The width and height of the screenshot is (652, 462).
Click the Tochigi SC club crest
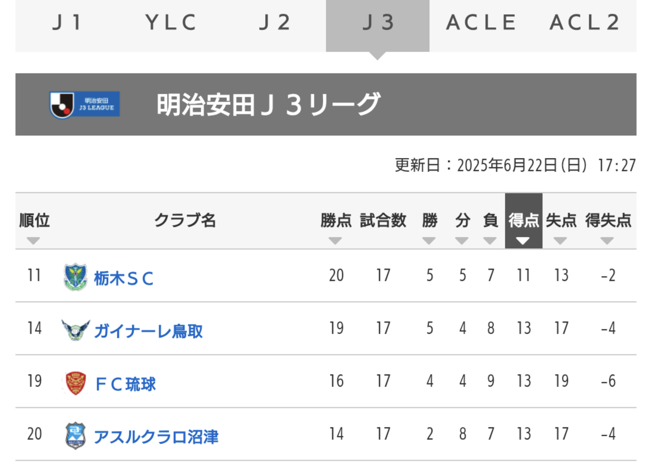(75, 277)
